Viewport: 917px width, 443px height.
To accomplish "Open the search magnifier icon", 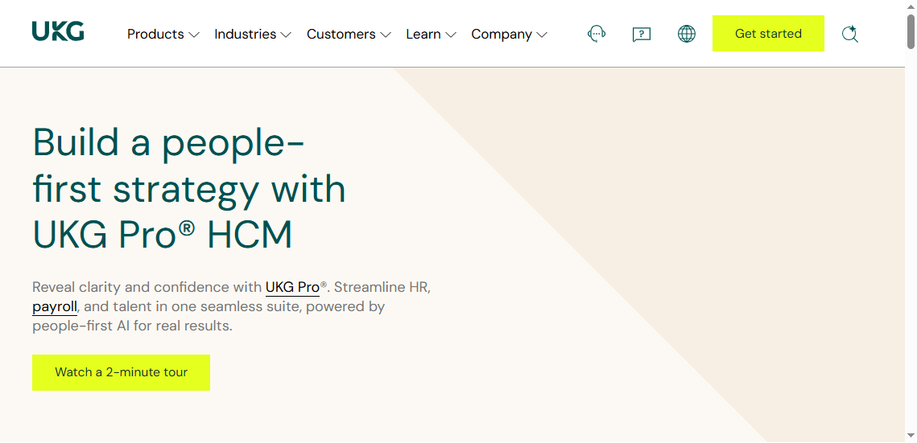I will click(849, 34).
